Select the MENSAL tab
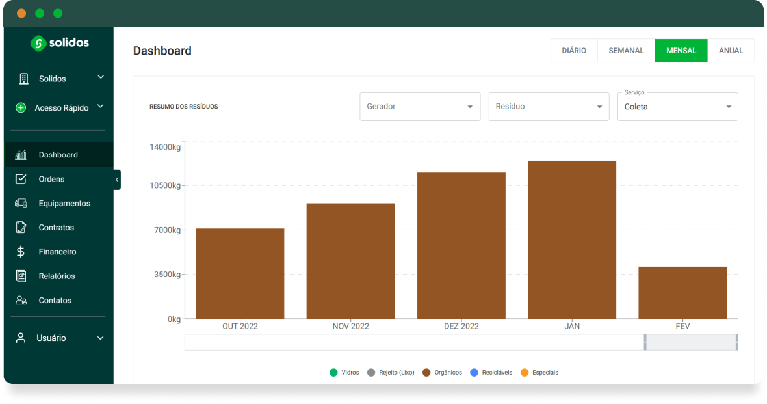The height and width of the screenshot is (404, 767). point(681,51)
